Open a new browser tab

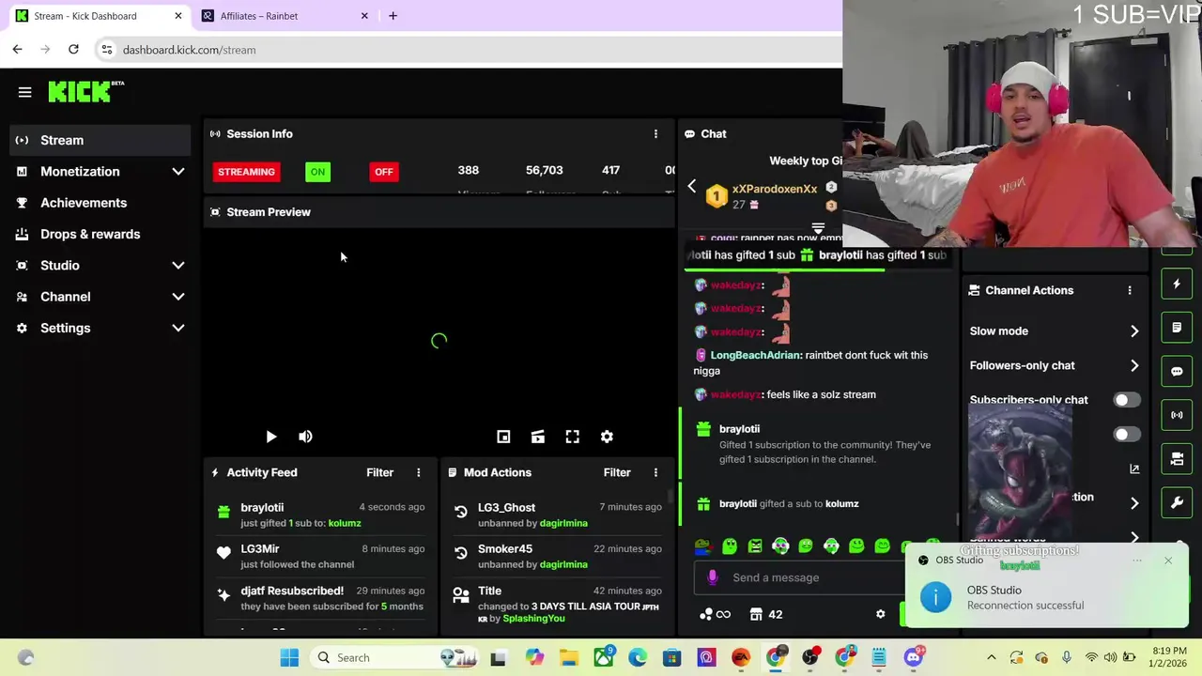tap(393, 16)
